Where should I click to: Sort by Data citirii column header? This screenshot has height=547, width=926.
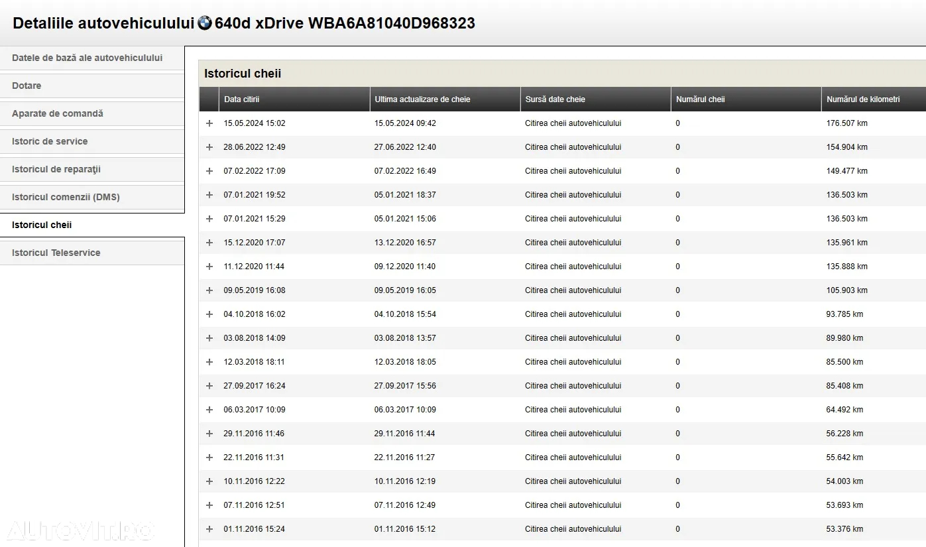[294, 99]
